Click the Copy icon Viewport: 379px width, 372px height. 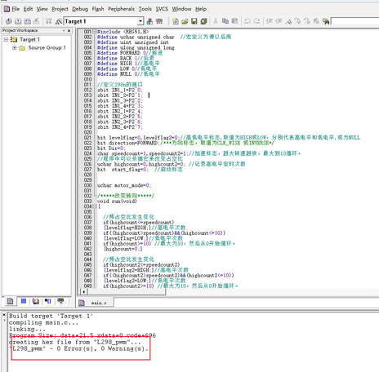pyautogui.click(x=225, y=21)
